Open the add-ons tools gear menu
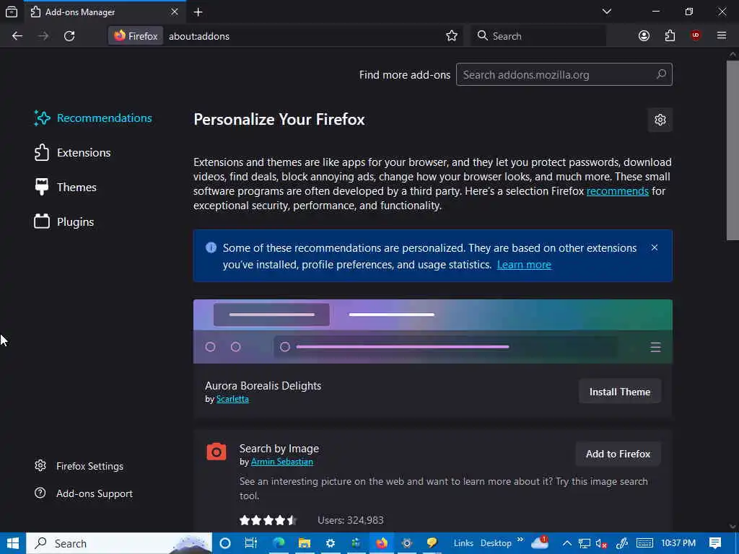 coord(660,120)
